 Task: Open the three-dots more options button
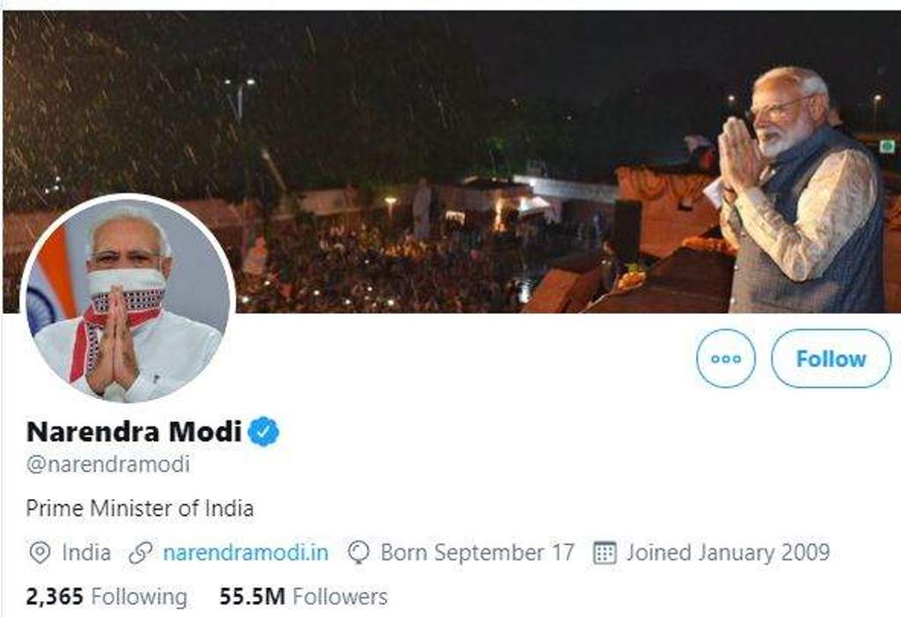[726, 358]
